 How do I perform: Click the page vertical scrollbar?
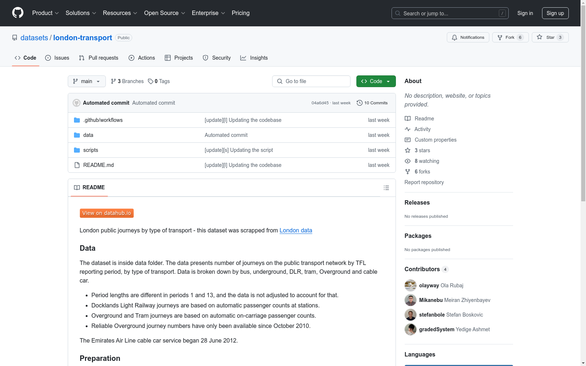coord(583,102)
